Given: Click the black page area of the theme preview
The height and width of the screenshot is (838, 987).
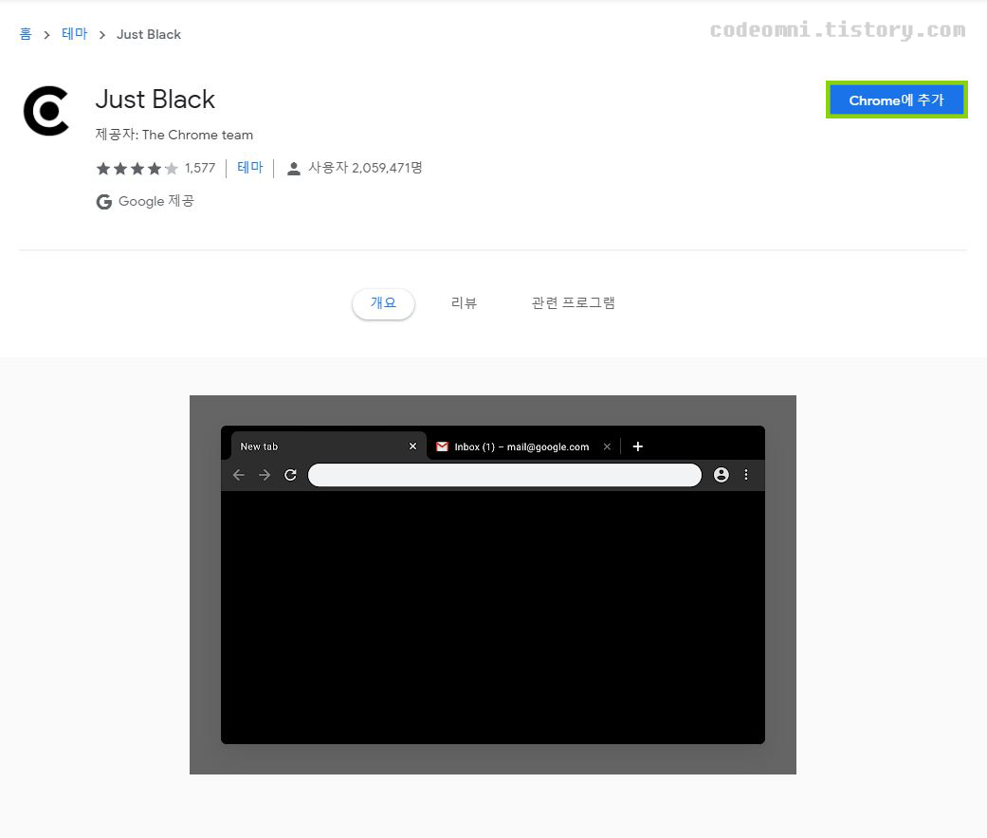Looking at the screenshot, I should (x=493, y=616).
